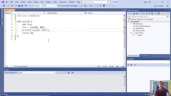Screen dimensions: 171x96
Task: Open the Show output from Build dropdown
Action: pyautogui.click(x=37, y=73)
